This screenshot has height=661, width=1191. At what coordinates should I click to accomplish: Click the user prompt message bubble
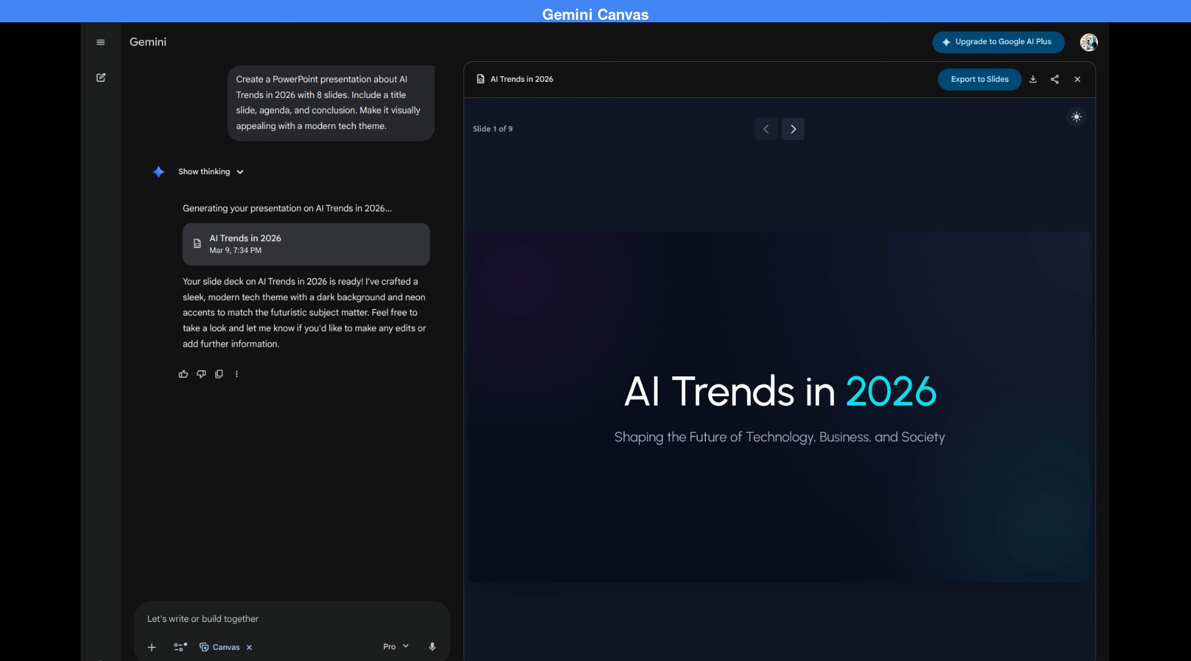click(x=331, y=103)
